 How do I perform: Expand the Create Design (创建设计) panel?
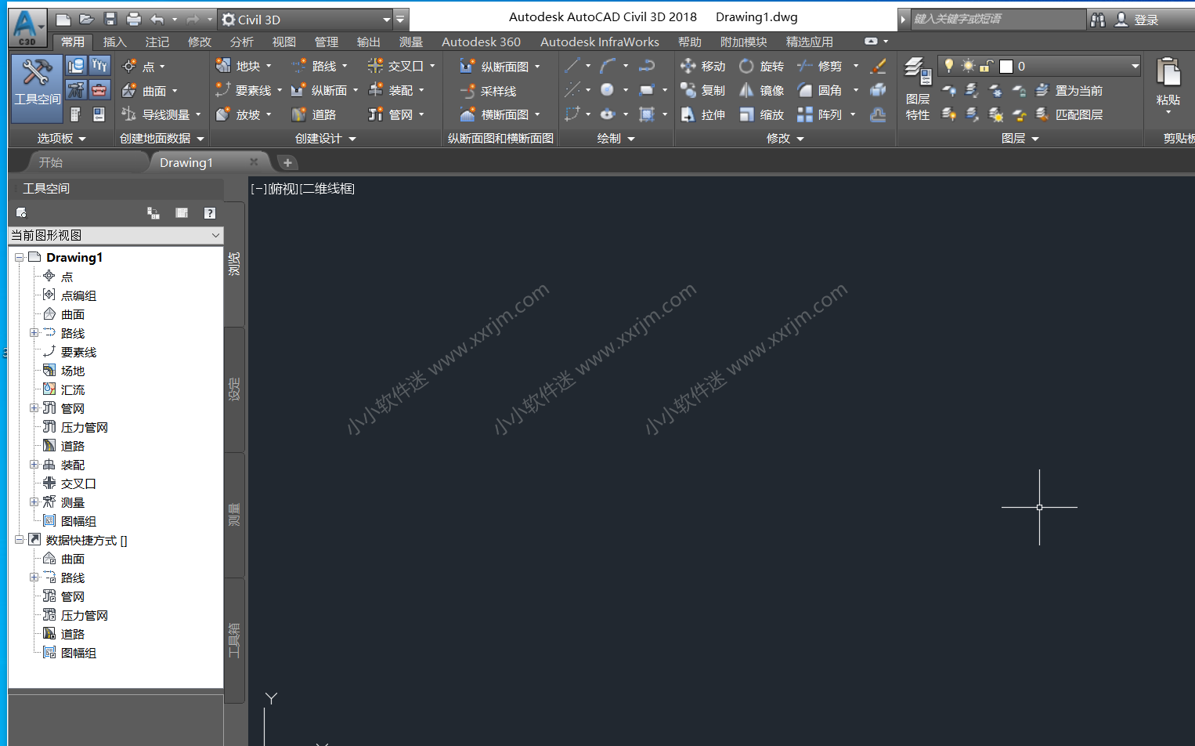[x=325, y=139]
